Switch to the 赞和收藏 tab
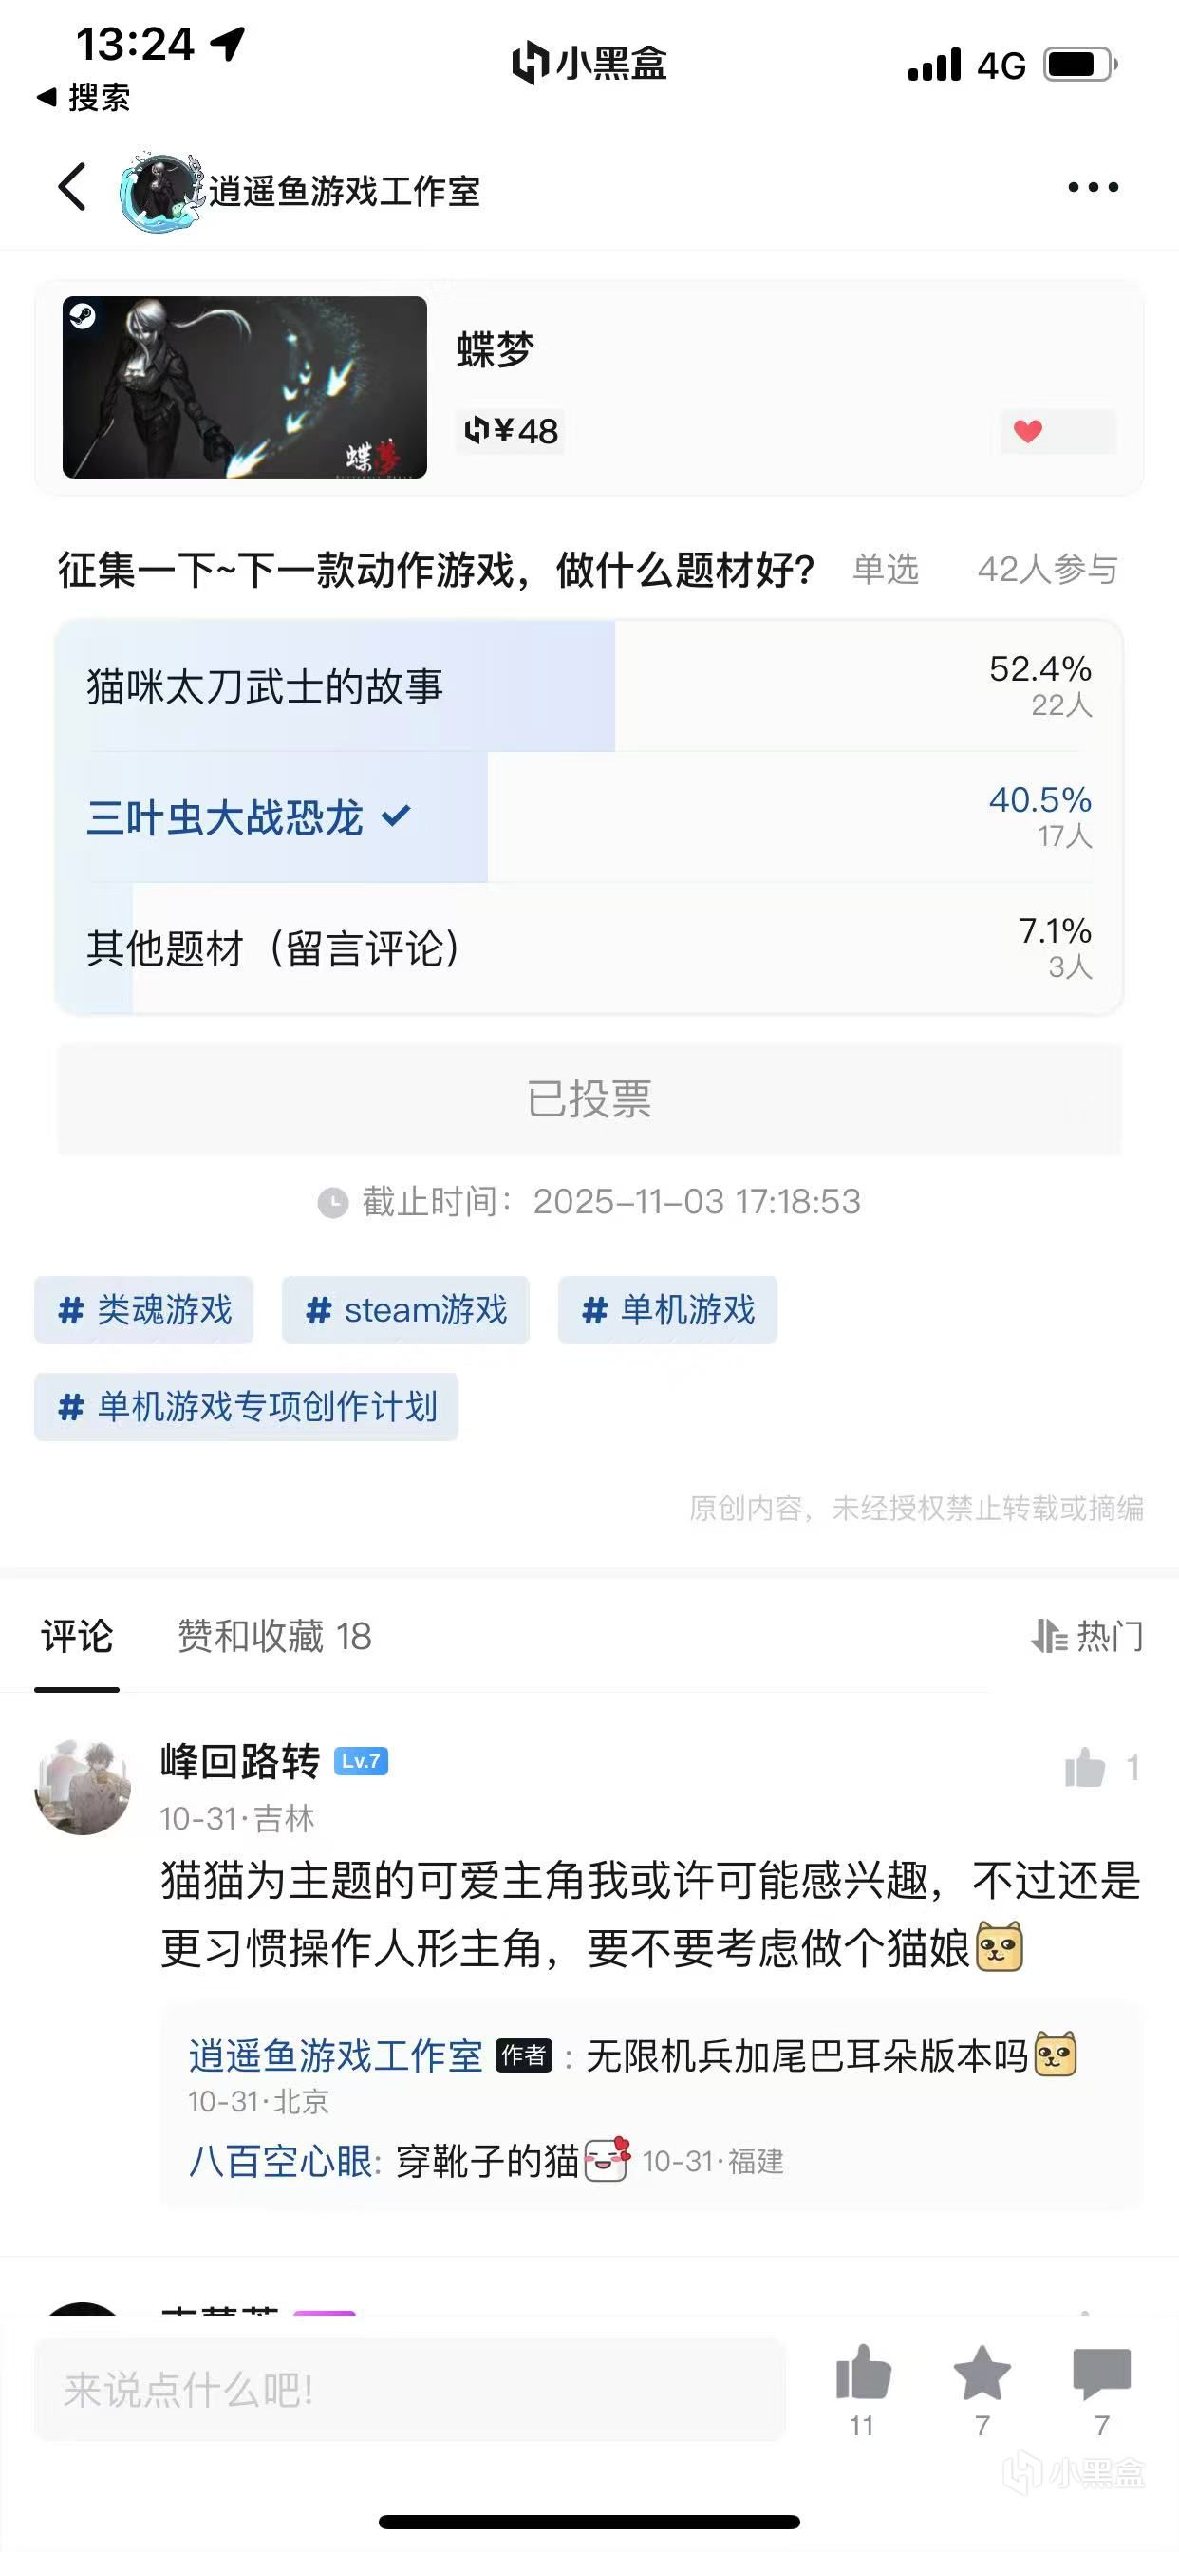1179x2552 pixels. [274, 1636]
